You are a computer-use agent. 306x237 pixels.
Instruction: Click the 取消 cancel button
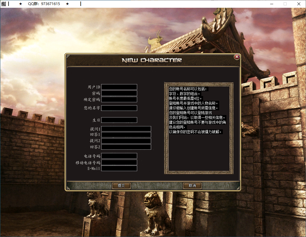click(x=192, y=186)
